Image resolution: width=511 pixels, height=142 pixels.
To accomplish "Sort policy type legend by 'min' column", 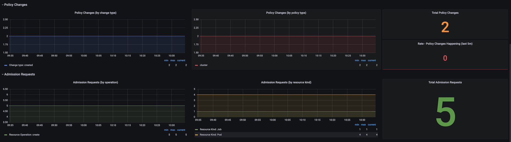I will tap(357, 60).
